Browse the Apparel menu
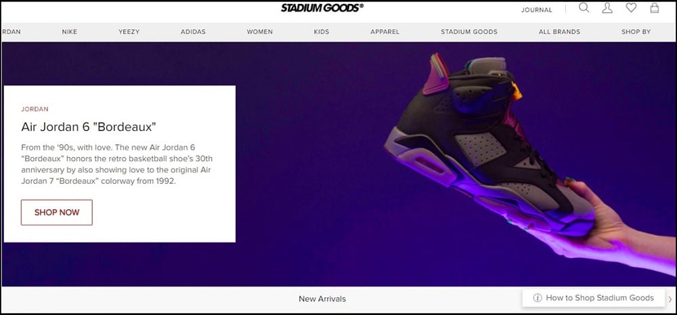Viewport: 677px width, 315px height. (385, 32)
